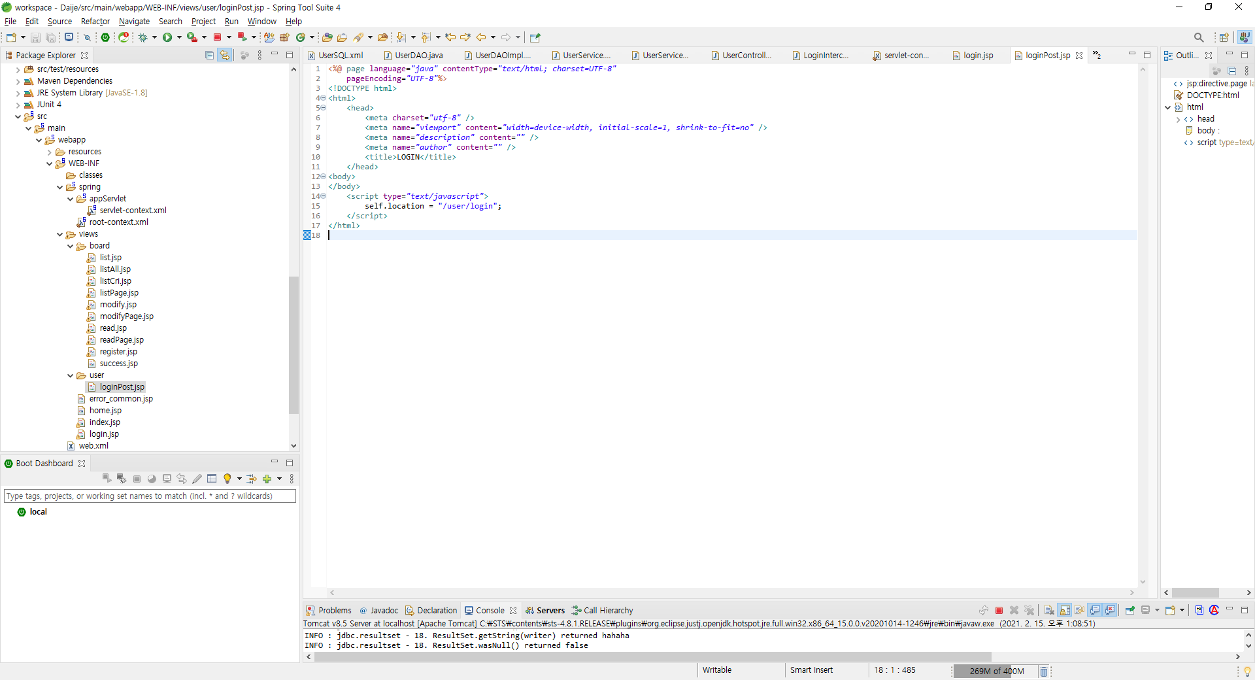Viewport: 1255px width, 680px height.
Task: Click the Back navigation yellow arrow
Action: tap(481, 37)
